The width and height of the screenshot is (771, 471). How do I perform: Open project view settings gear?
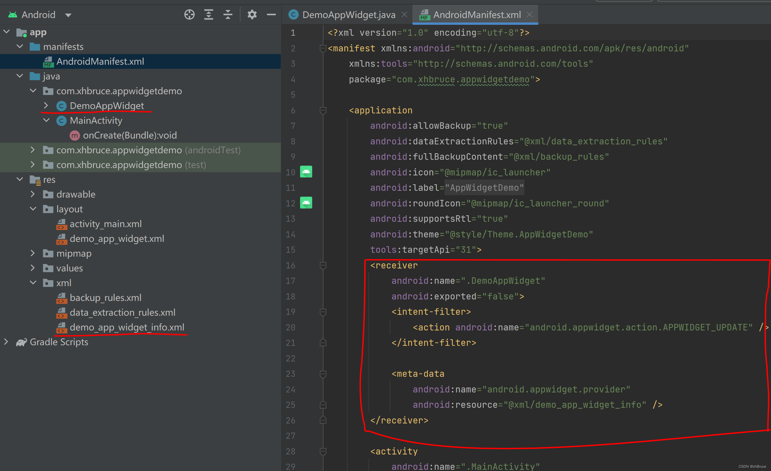[252, 15]
